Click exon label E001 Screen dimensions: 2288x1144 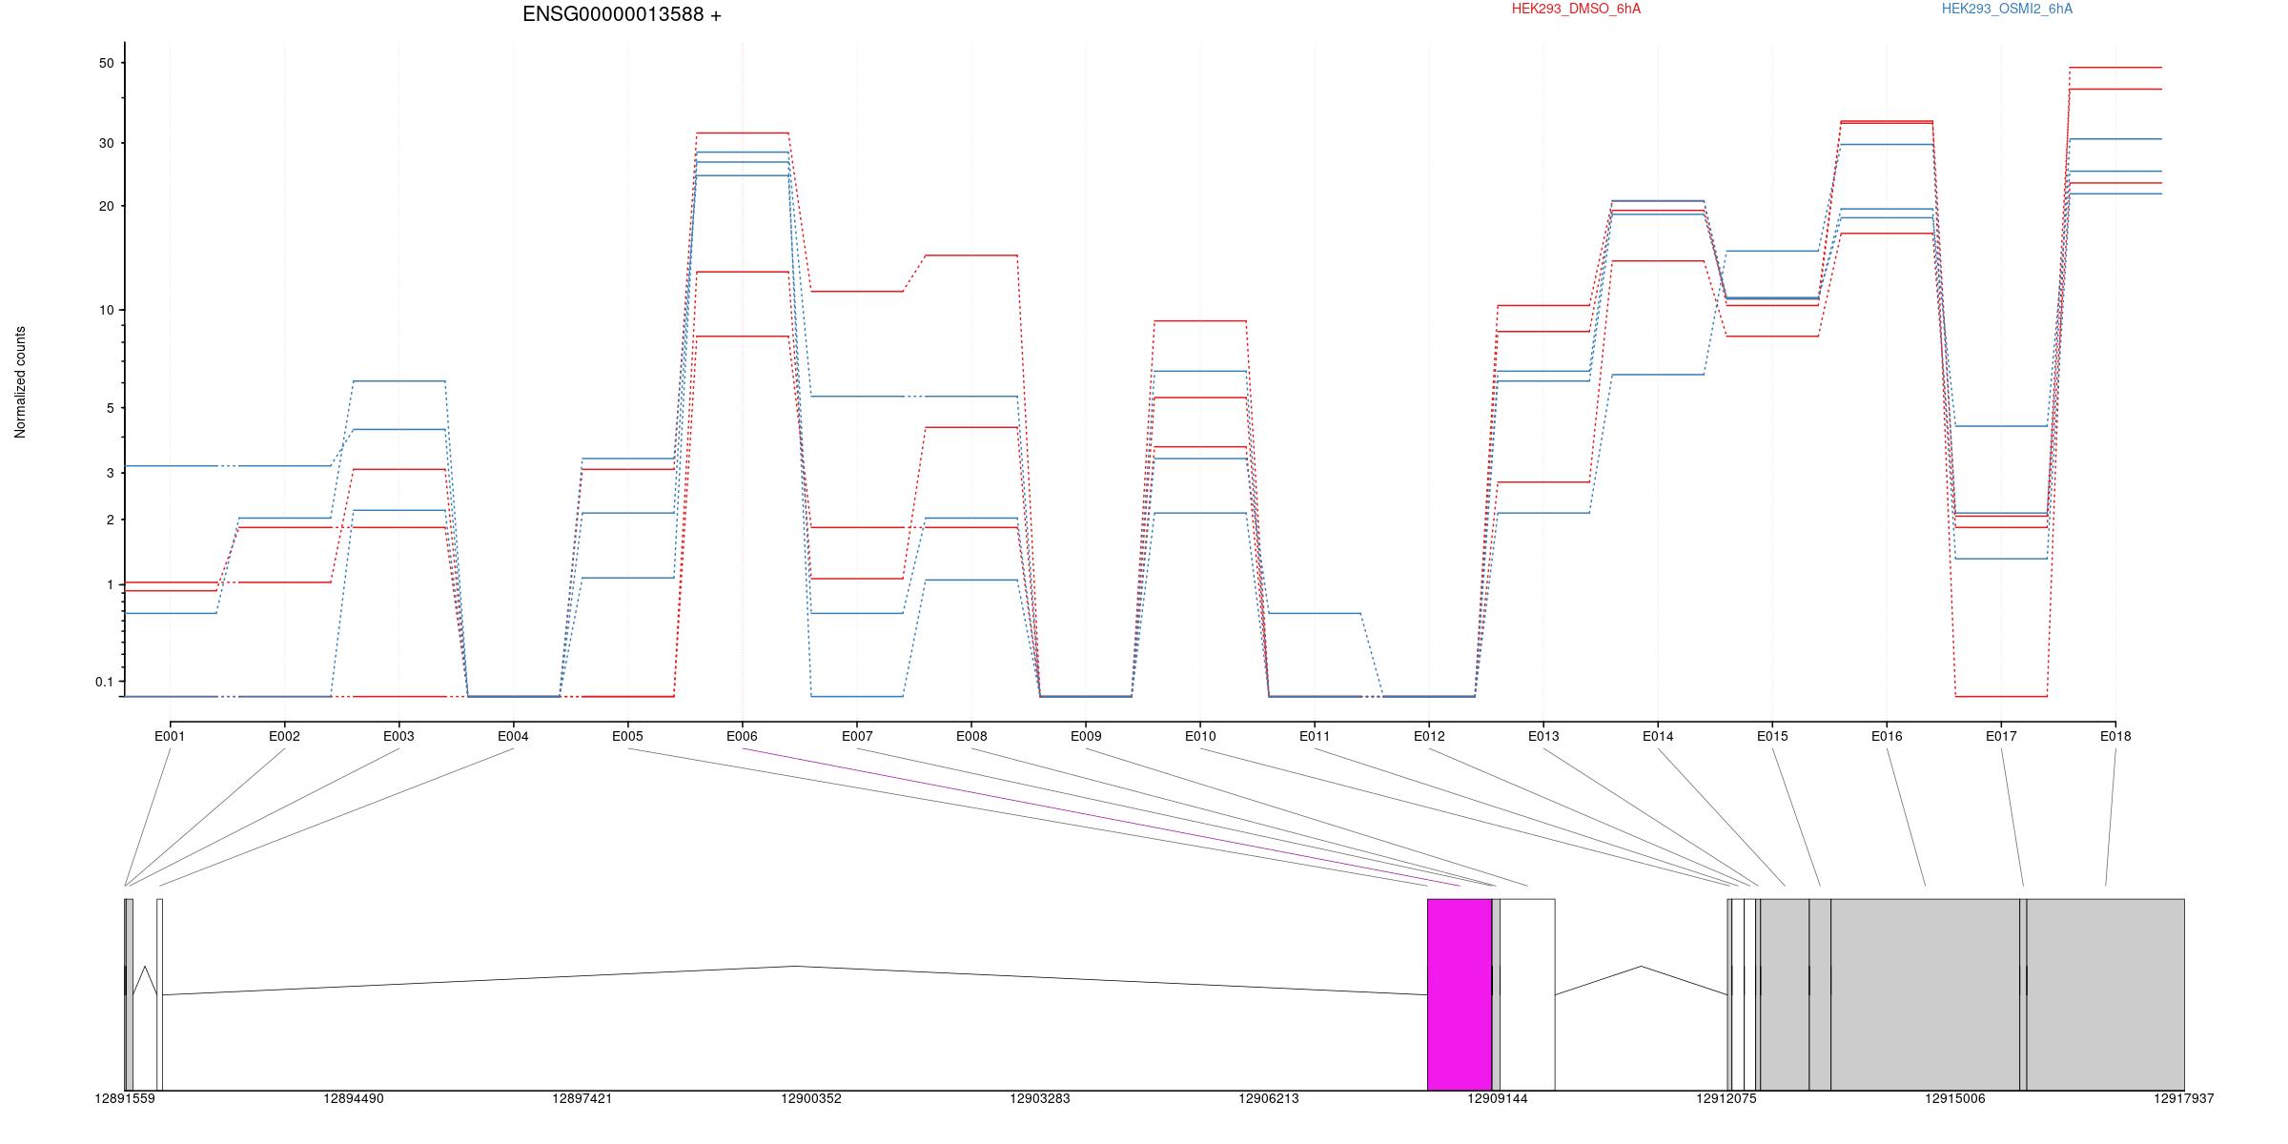point(170,736)
